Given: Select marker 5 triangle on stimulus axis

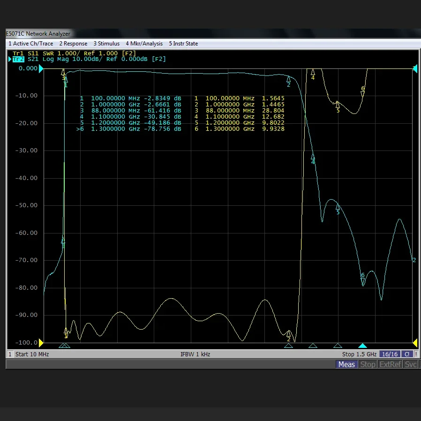Looking at the screenshot, I should (x=338, y=346).
